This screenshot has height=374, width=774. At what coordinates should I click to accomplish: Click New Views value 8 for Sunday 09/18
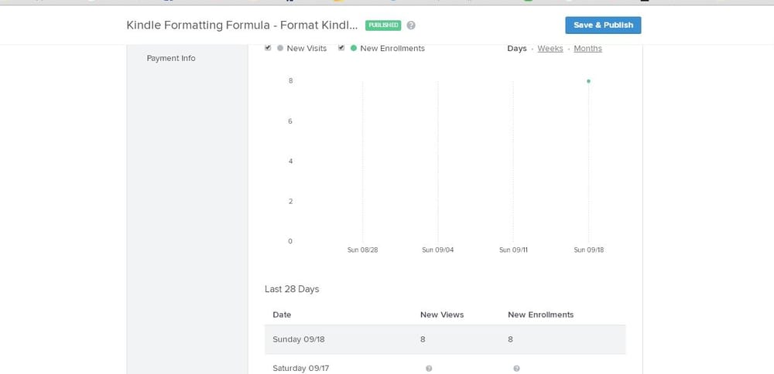(x=423, y=339)
